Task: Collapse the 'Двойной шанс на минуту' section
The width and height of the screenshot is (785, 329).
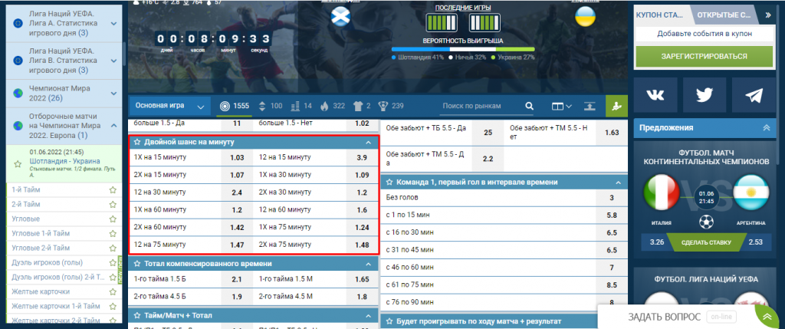Action: pos(369,143)
